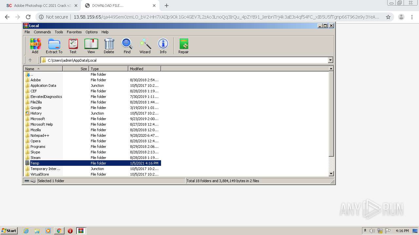This screenshot has height=235, width=419.
Task: Click browser back arrow
Action: tap(7, 17)
